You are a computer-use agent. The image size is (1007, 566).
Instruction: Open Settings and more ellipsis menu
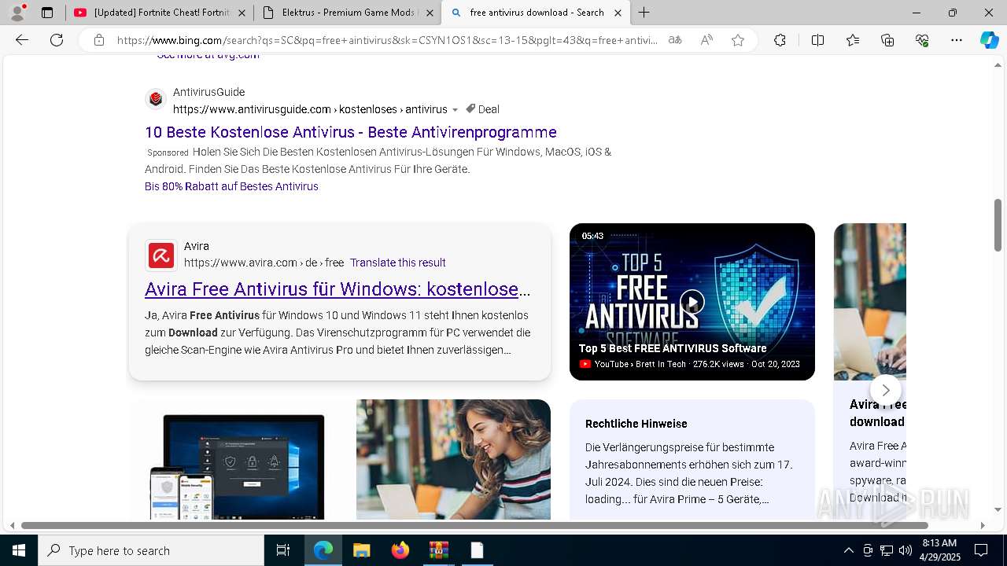(957, 40)
